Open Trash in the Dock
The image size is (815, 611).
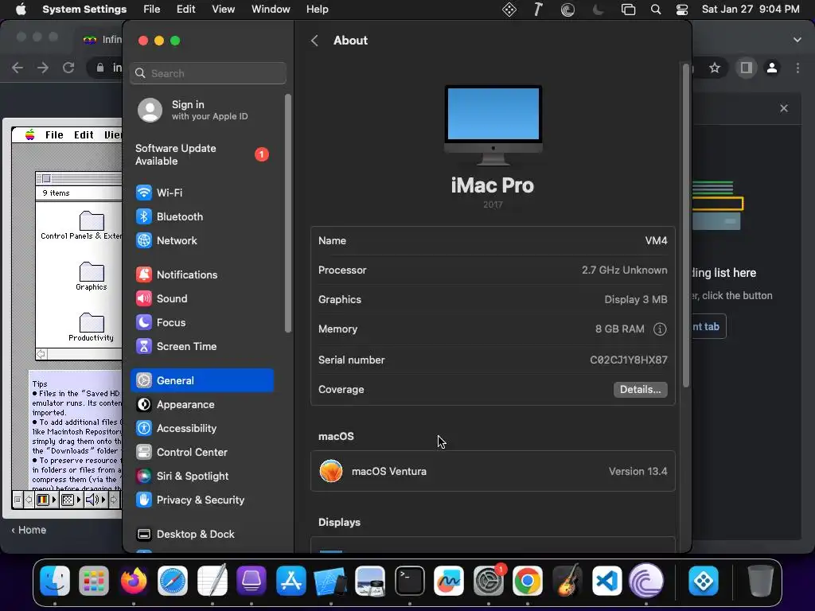click(x=760, y=580)
